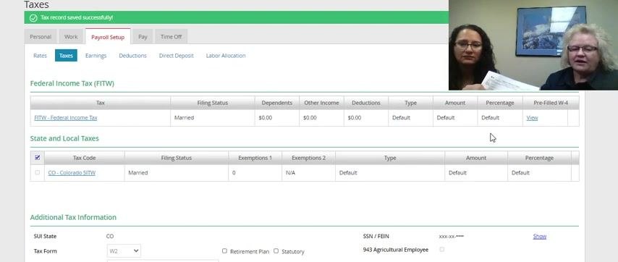Image resolution: width=618 pixels, height=262 pixels.
Task: Click the webcam video overlay
Action: tap(533, 45)
